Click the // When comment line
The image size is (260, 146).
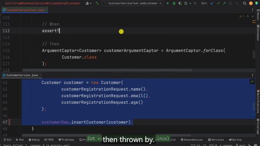coord(50,24)
